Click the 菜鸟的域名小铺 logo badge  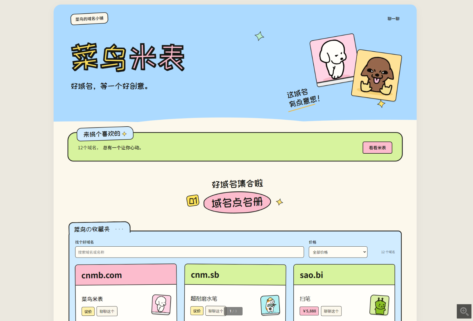[x=89, y=19]
